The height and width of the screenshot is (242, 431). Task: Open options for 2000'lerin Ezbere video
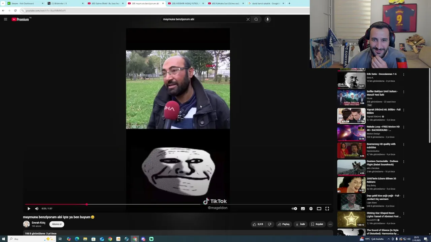404,179
